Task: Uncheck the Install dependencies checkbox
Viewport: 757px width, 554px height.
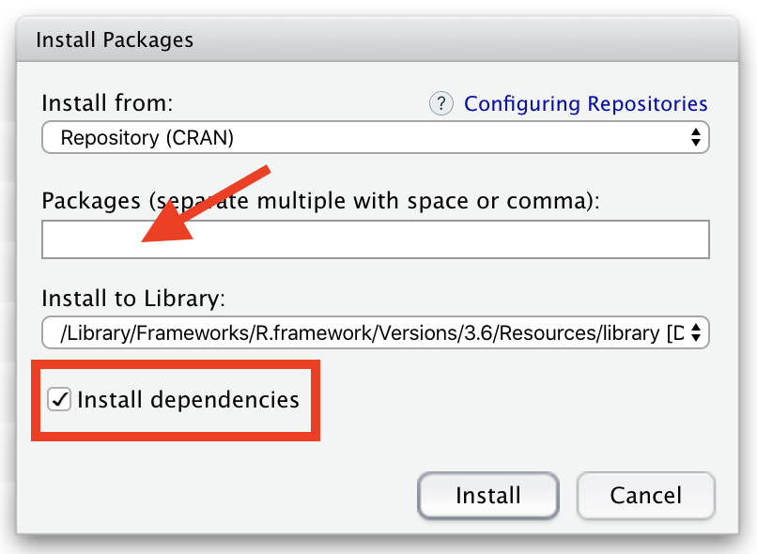Action: (x=60, y=399)
